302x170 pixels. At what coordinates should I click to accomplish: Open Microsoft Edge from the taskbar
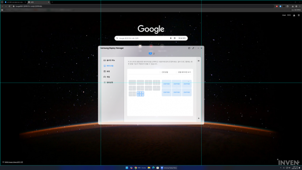(153, 168)
